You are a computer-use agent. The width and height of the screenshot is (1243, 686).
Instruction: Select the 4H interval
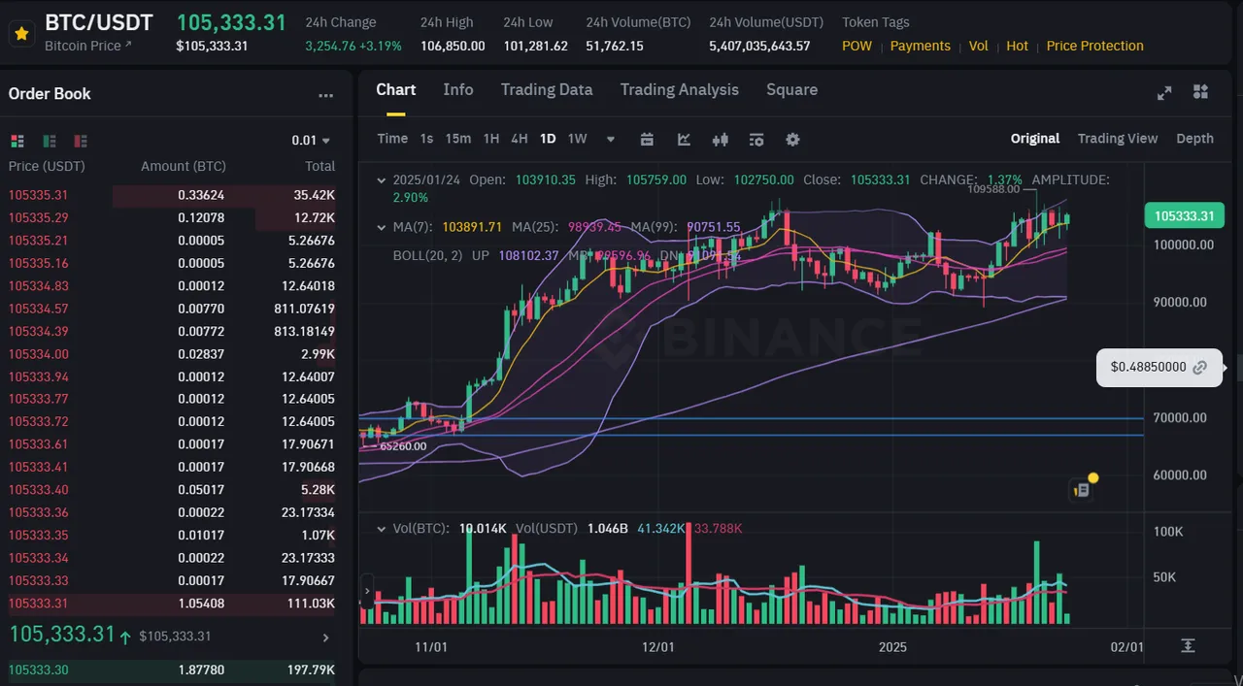coord(520,139)
